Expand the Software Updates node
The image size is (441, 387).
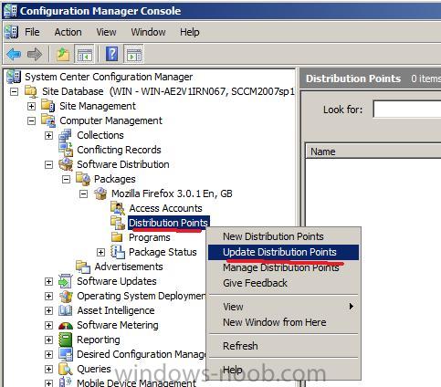48,281
